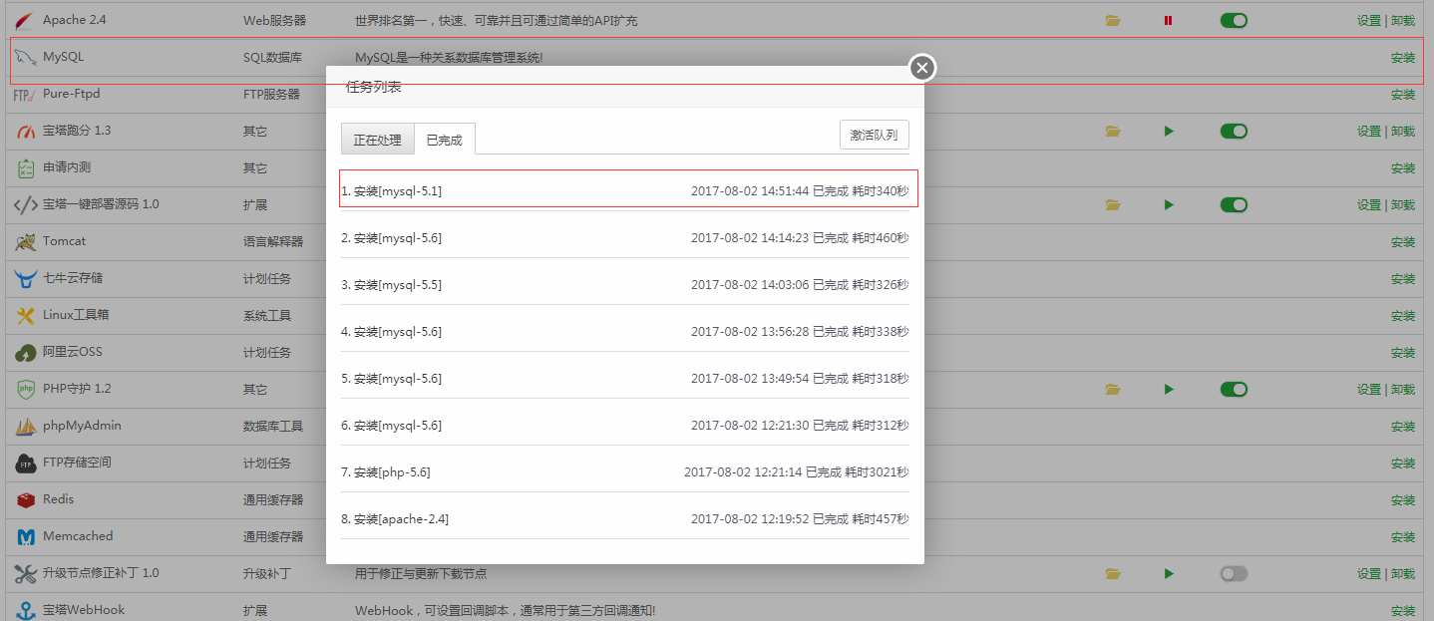Open the 升级节点修正补丁 folder icon
Image resolution: width=1434 pixels, height=621 pixels.
[x=1113, y=574]
